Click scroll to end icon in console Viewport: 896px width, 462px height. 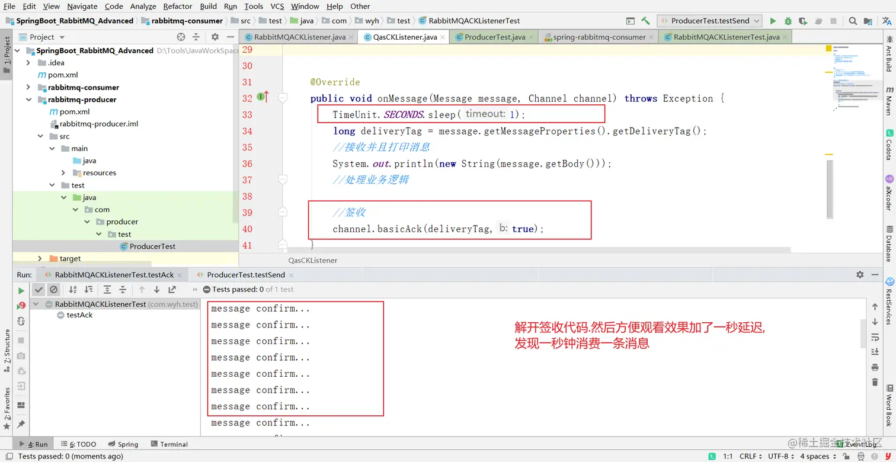(x=875, y=352)
